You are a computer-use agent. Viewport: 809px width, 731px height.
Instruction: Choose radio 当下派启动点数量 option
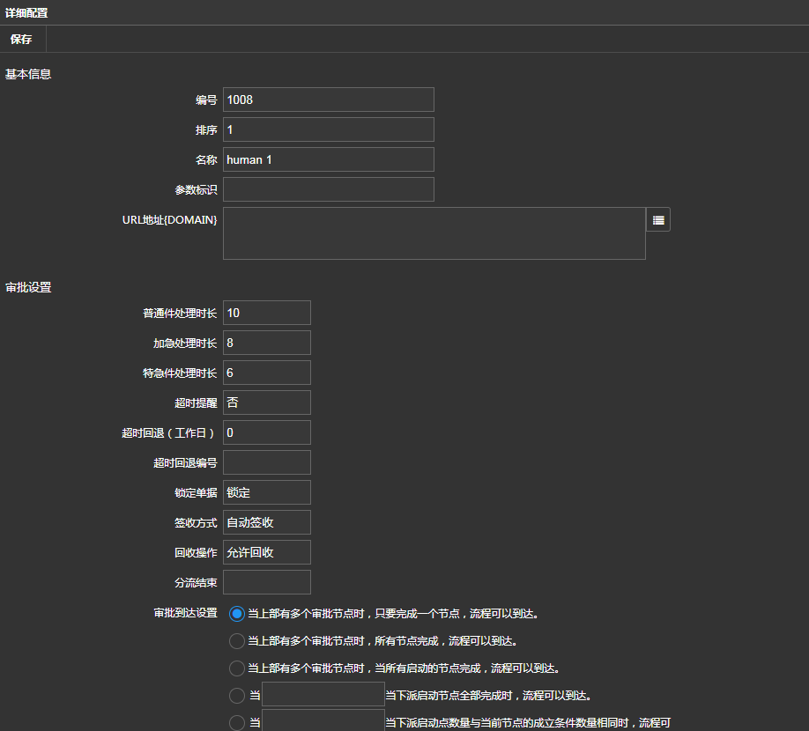237,723
